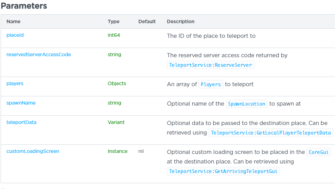This screenshot has width=335, height=189.
Task: Open the Players class code link
Action: click(211, 84)
